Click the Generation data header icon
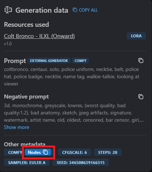The width and height of the screenshot is (152, 172). pyautogui.click(x=8, y=10)
